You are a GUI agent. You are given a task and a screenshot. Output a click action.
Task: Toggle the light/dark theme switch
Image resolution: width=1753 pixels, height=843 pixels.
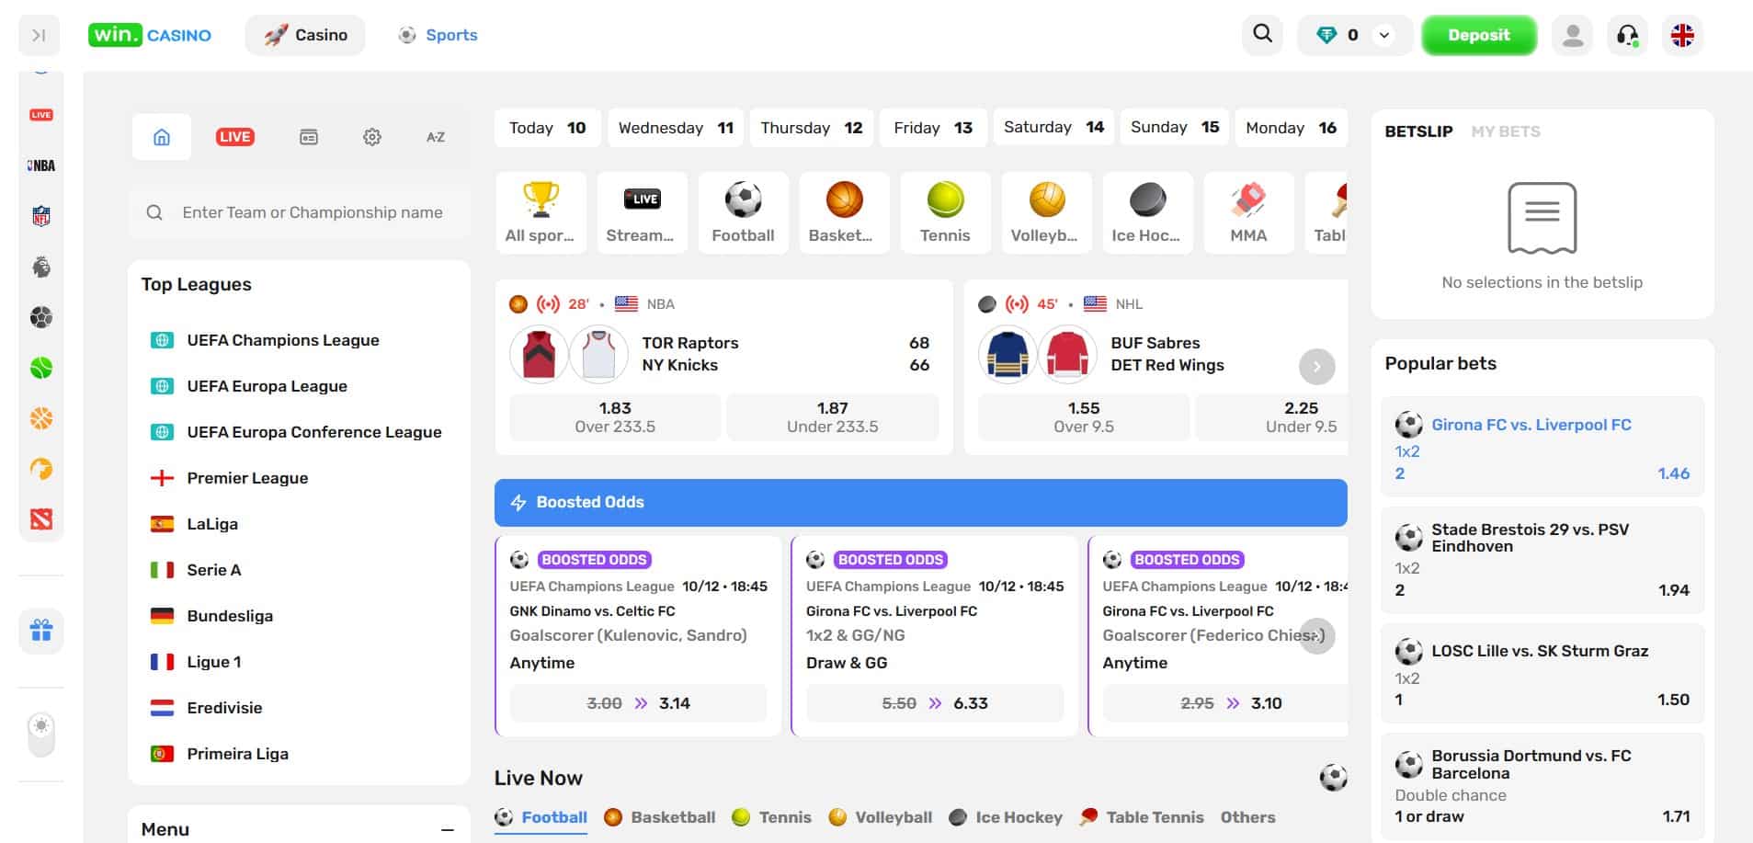click(x=40, y=734)
